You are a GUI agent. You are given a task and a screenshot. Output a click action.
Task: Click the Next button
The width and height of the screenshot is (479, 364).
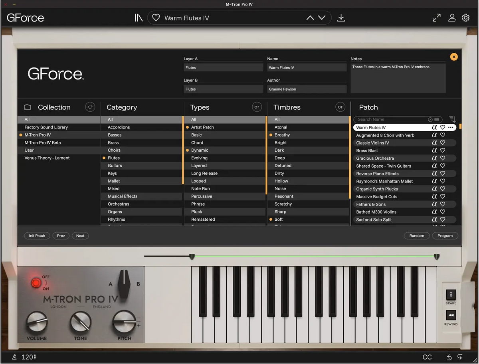[80, 236]
